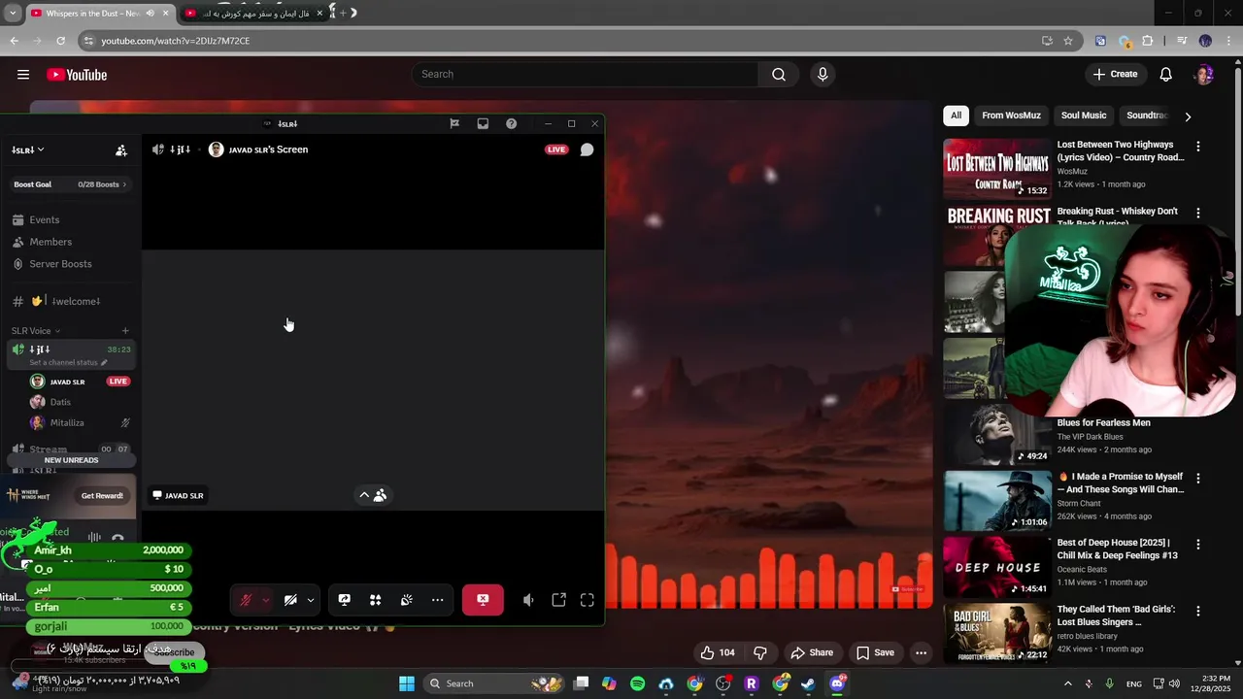Viewport: 1243px width, 699px height.
Task: Start YouTube voice search with microphone
Action: click(823, 75)
